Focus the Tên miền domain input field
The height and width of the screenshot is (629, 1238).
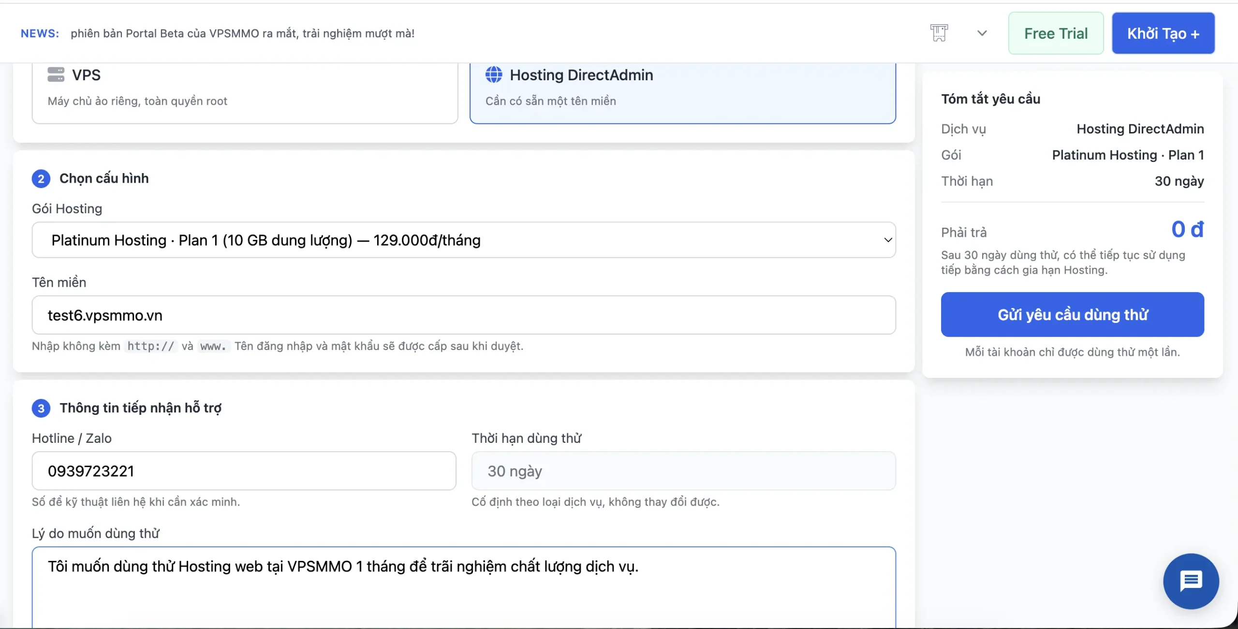tap(464, 315)
